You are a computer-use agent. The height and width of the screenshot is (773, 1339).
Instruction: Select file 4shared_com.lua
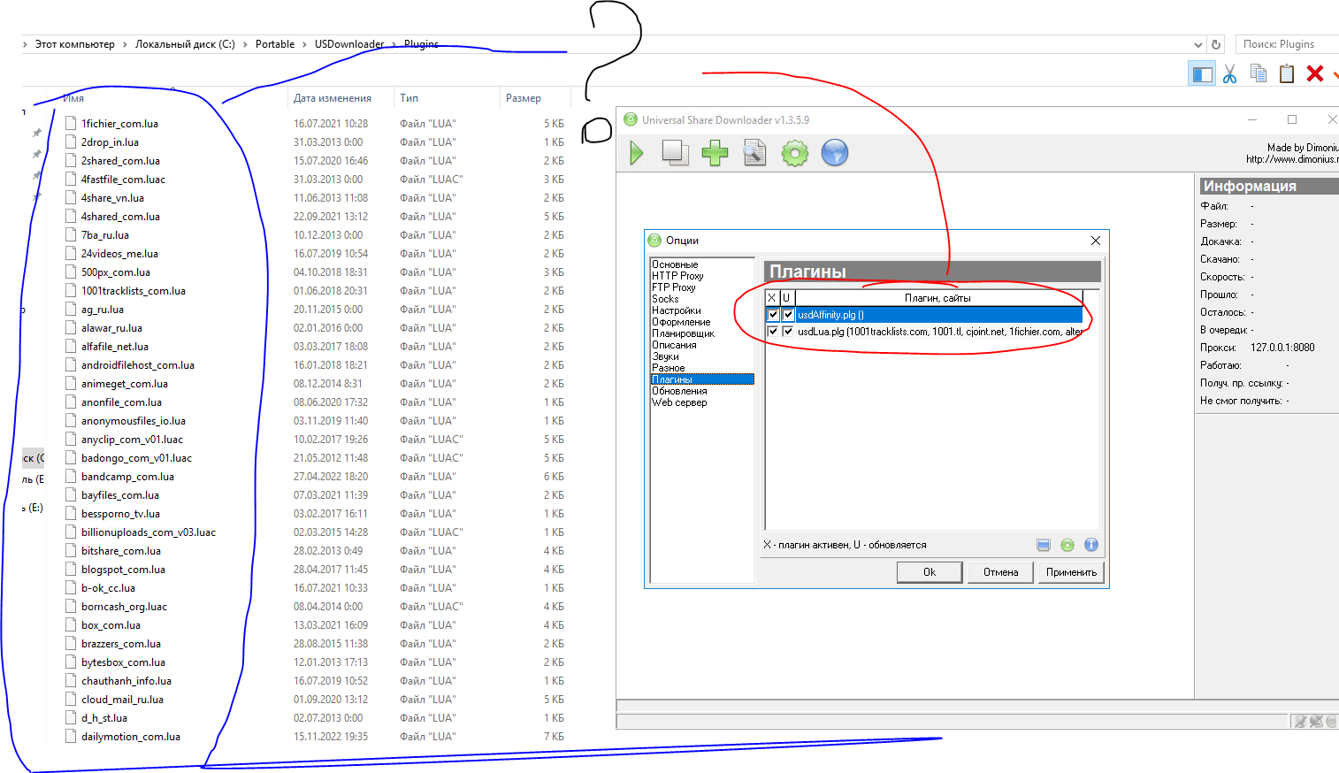point(120,217)
